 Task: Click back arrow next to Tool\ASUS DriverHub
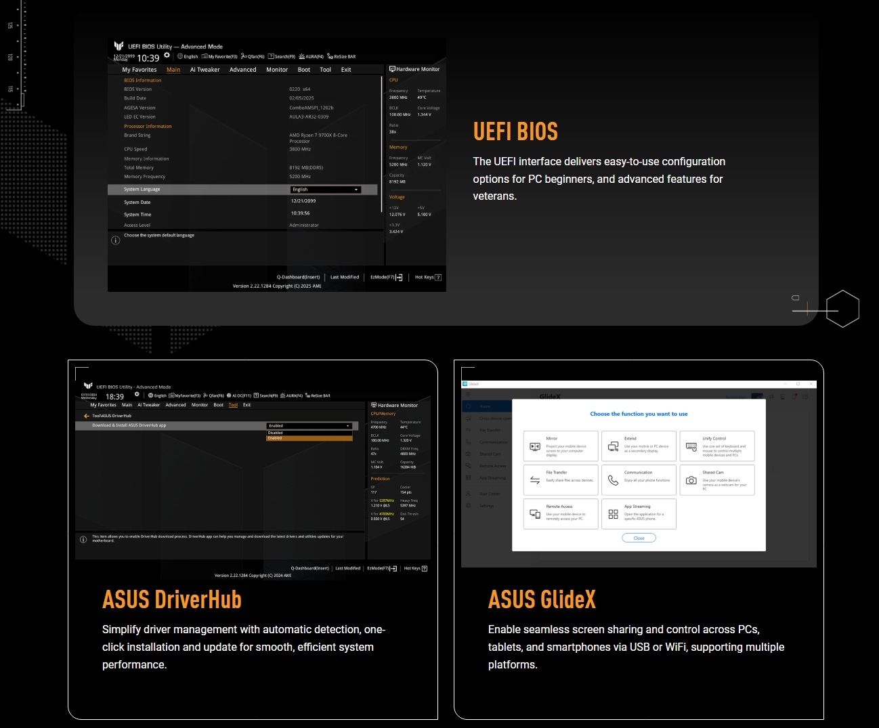pos(86,416)
